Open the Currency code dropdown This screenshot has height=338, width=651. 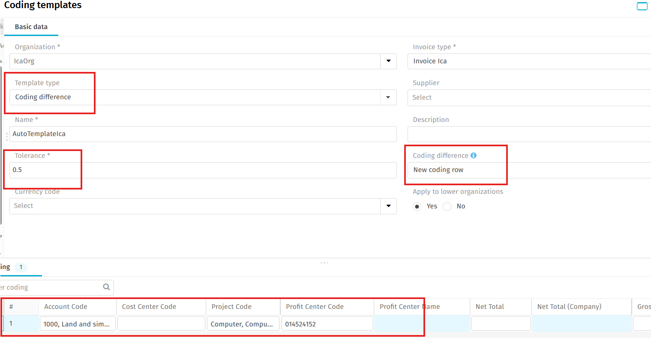click(x=388, y=206)
